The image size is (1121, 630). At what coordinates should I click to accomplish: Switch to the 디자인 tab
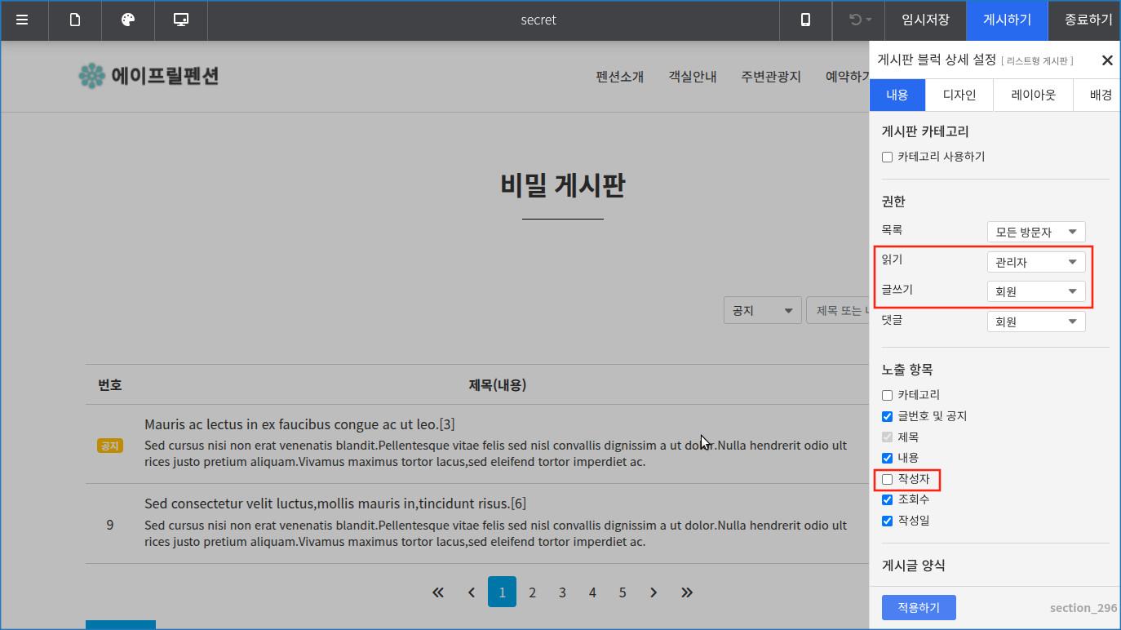[959, 95]
